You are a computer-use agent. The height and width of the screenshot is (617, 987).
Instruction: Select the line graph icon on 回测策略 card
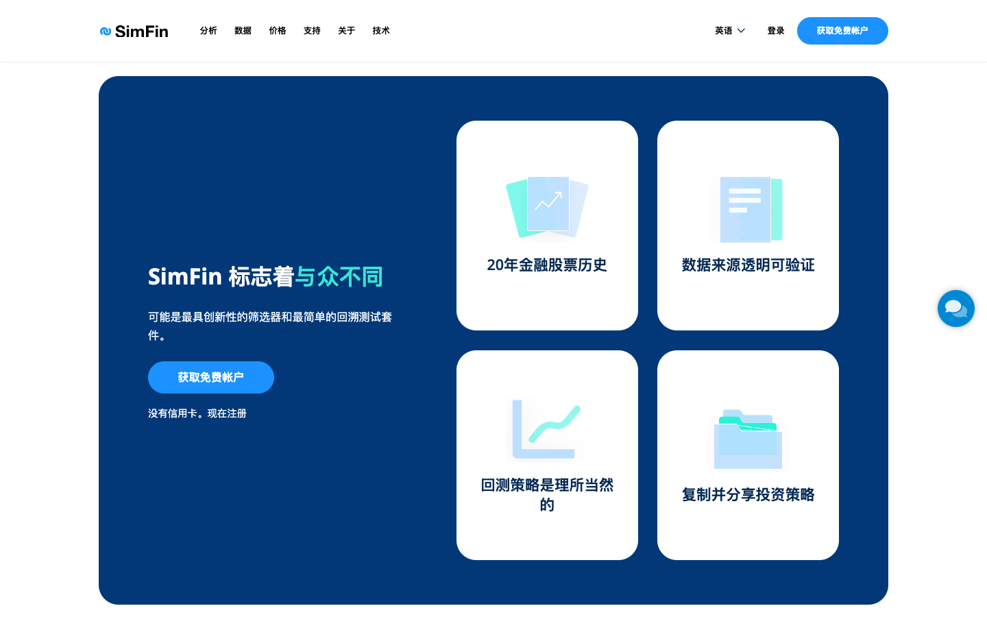coord(546,429)
